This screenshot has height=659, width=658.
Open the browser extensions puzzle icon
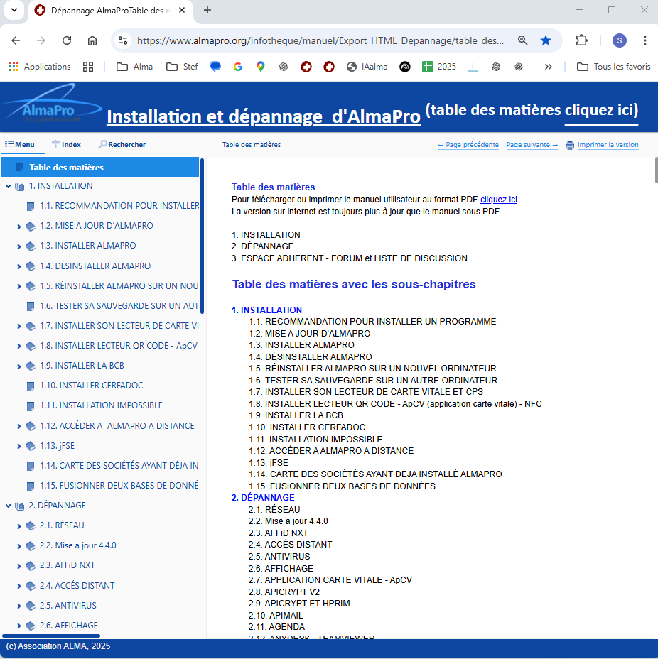point(582,40)
